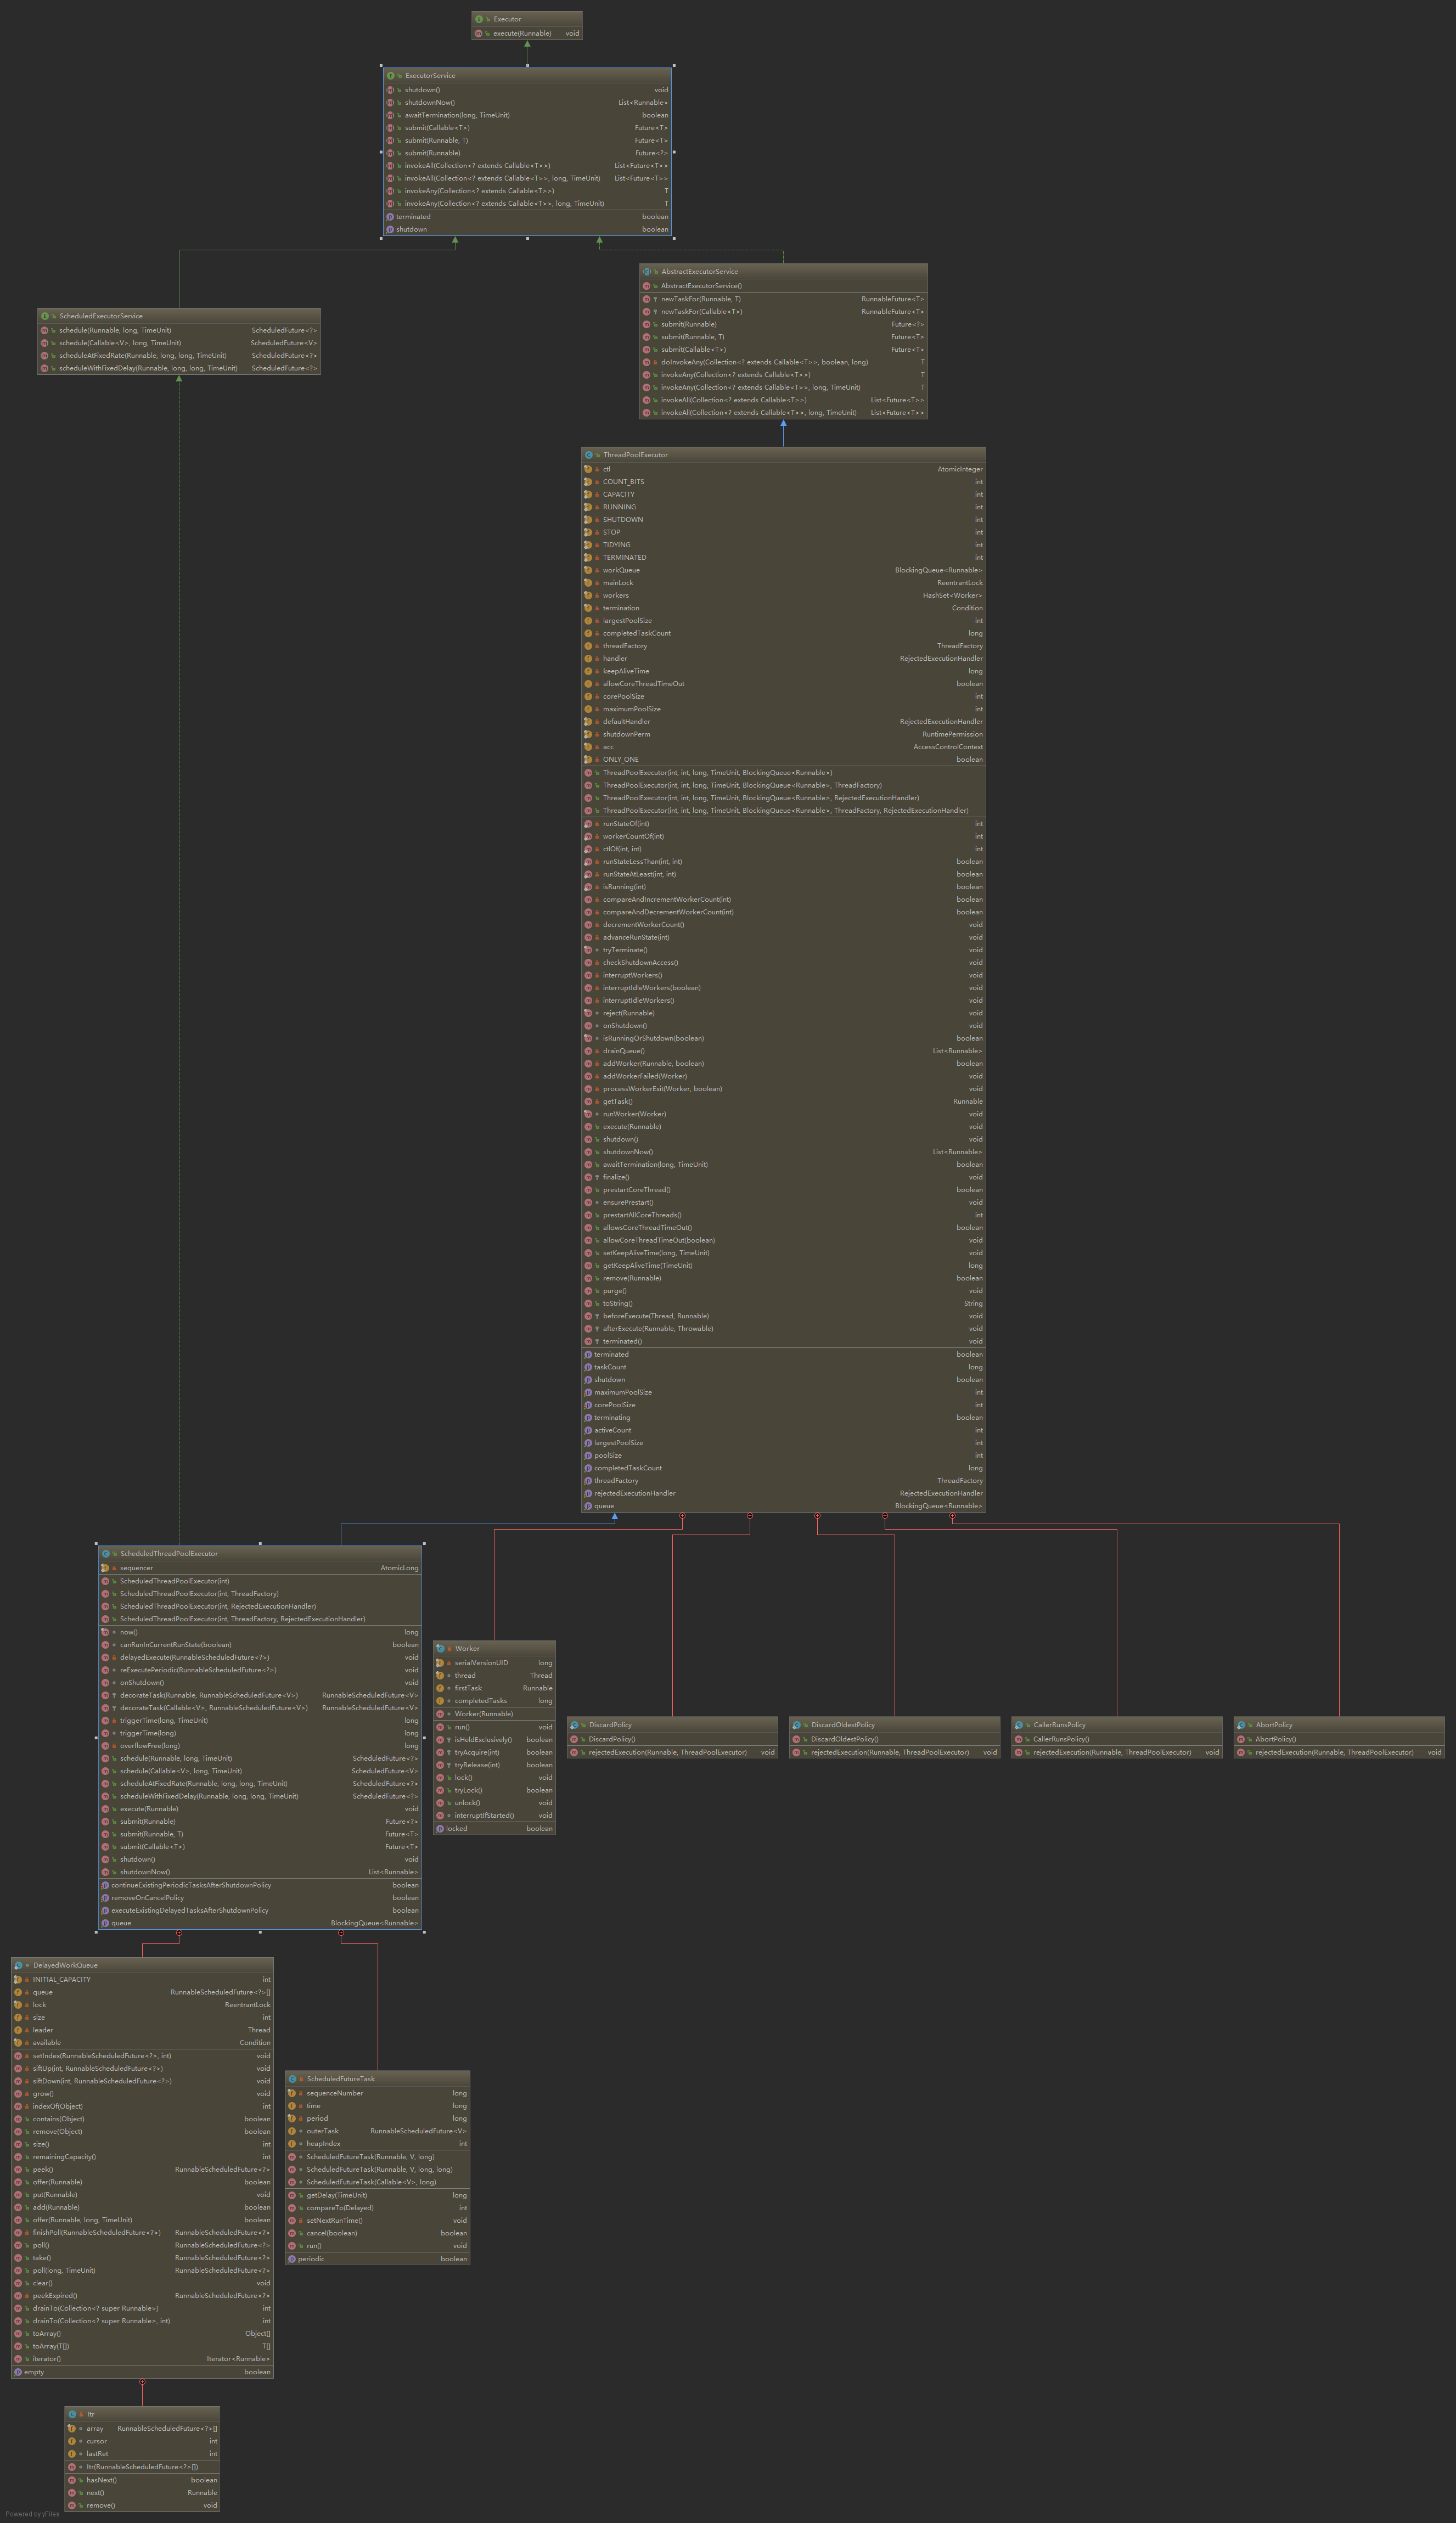Select the Itr class node title
Viewport: 1456px width, 2523px height.
[91, 2414]
